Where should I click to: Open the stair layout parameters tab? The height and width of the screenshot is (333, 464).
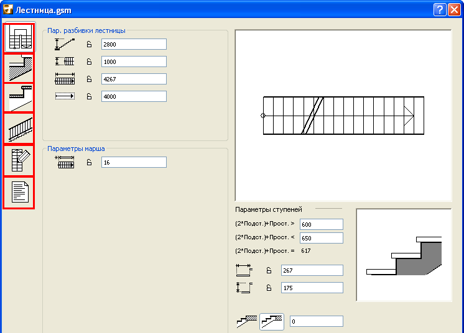coord(20,37)
